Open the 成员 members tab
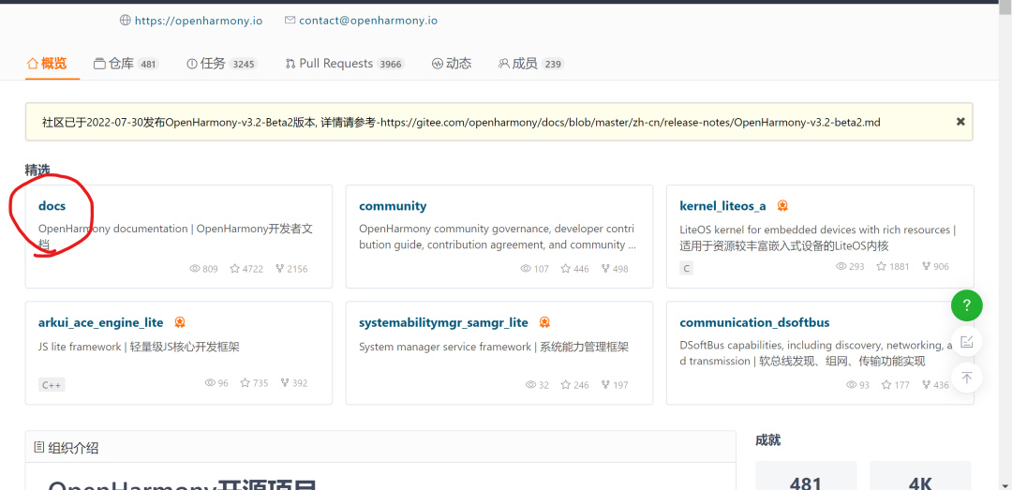This screenshot has height=490, width=1012. 530,64
